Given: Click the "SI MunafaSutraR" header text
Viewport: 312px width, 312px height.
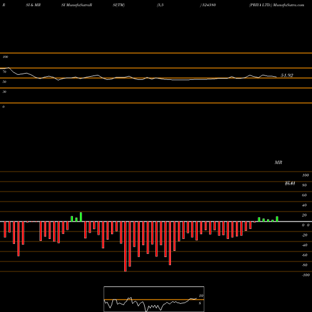Looking at the screenshot, I should click(77, 5).
